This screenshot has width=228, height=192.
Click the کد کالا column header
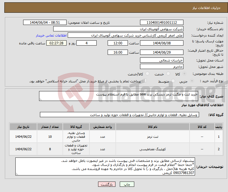tap(202, 127)
